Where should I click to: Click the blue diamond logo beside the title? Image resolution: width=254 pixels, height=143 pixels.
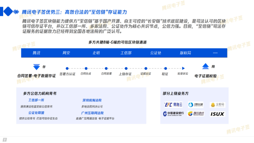[8, 11]
